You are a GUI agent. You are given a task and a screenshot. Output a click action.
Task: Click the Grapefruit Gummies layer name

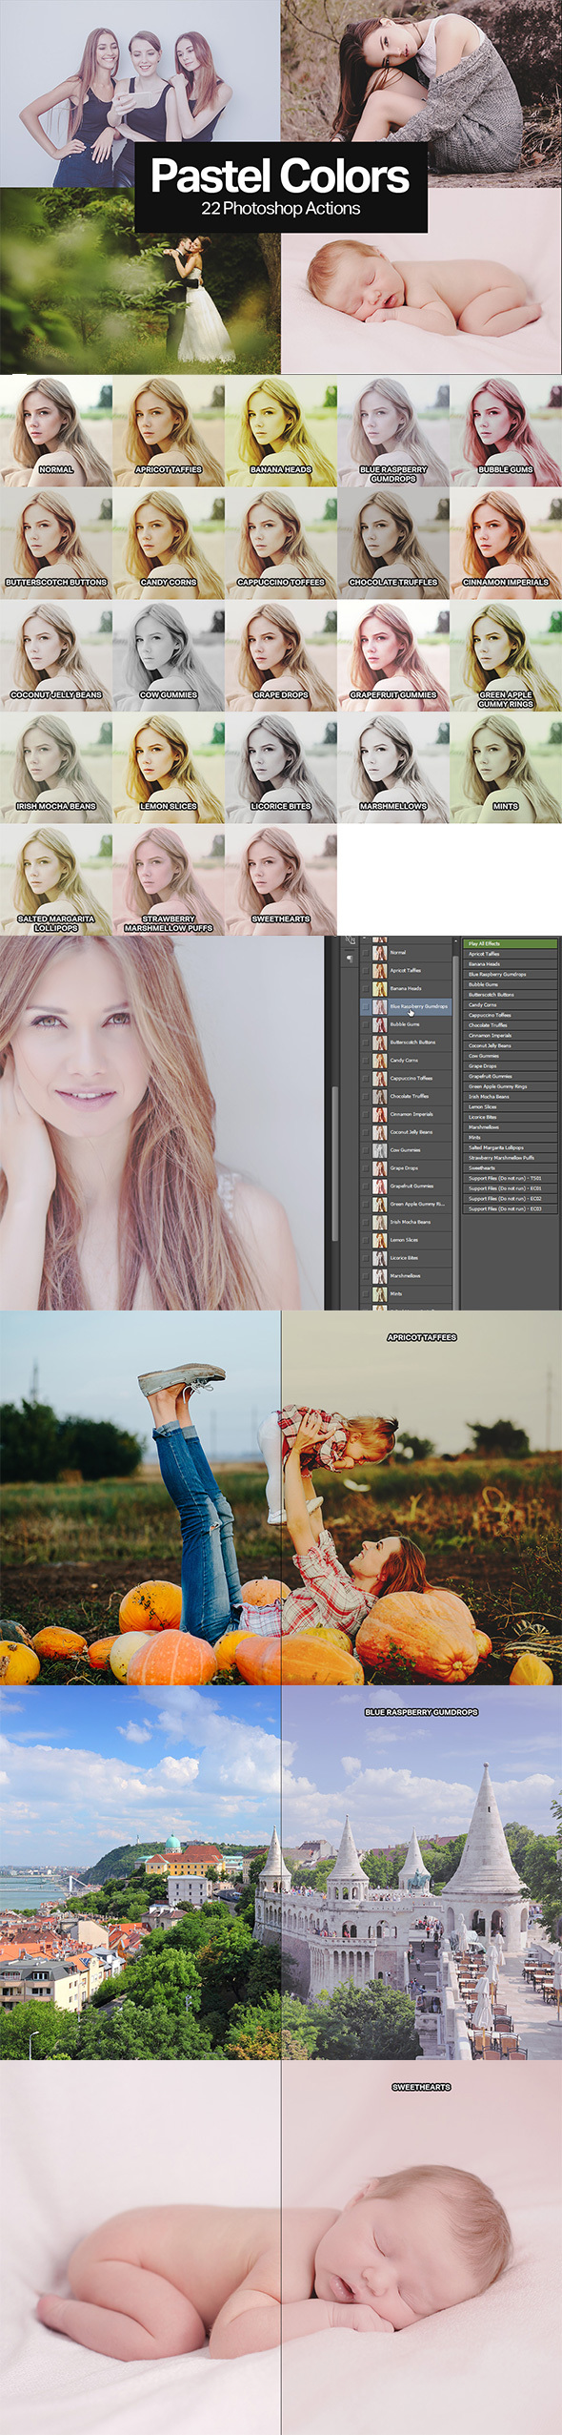(411, 1186)
